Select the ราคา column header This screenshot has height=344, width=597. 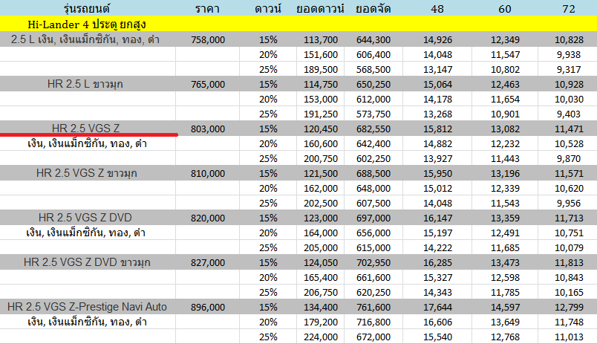click(x=207, y=9)
